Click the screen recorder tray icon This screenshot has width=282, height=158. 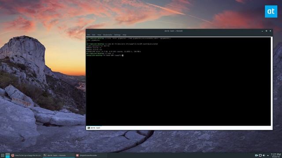(x=256, y=155)
